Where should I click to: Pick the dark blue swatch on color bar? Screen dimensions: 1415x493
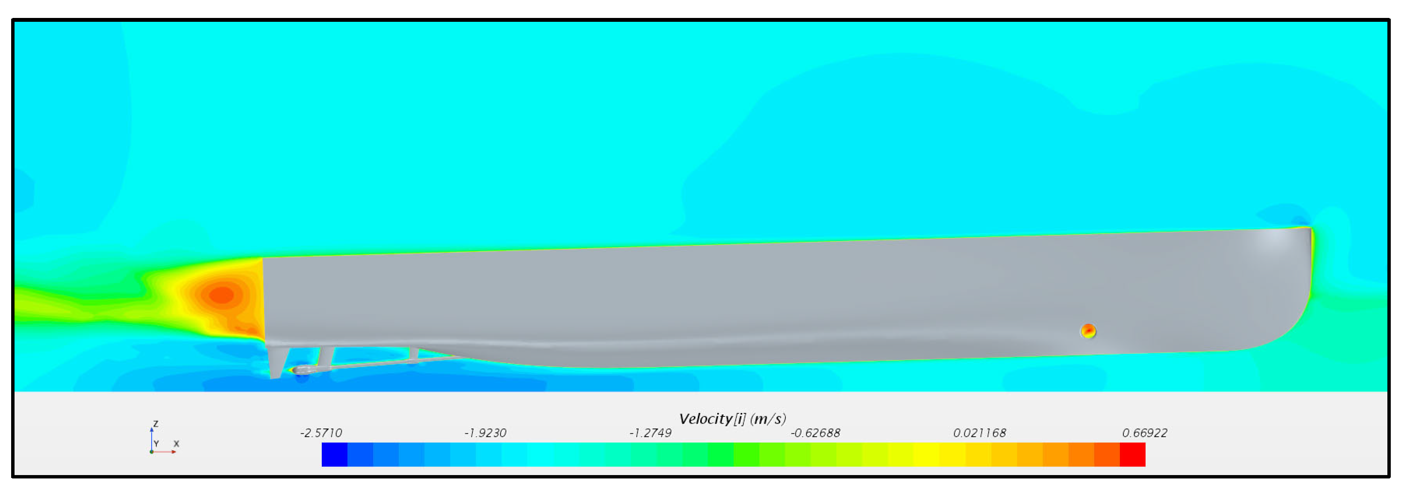tap(334, 455)
